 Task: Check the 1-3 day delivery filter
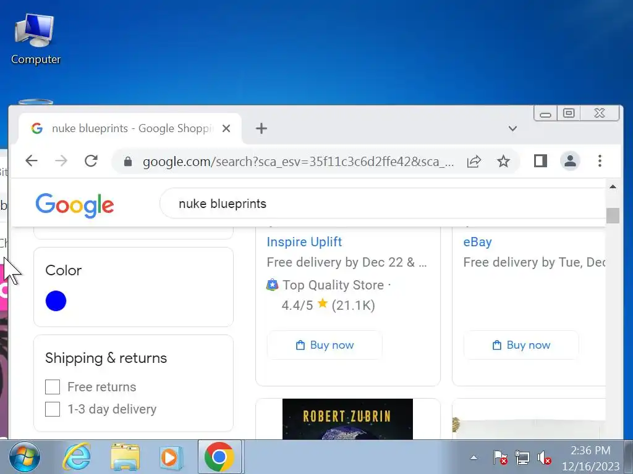point(53,409)
